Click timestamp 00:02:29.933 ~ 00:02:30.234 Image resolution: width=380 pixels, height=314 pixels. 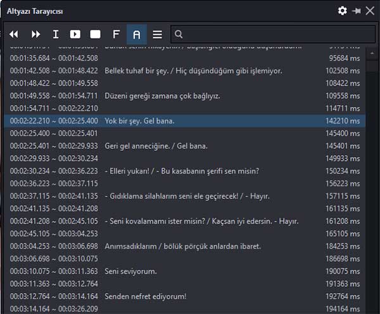[54, 158]
